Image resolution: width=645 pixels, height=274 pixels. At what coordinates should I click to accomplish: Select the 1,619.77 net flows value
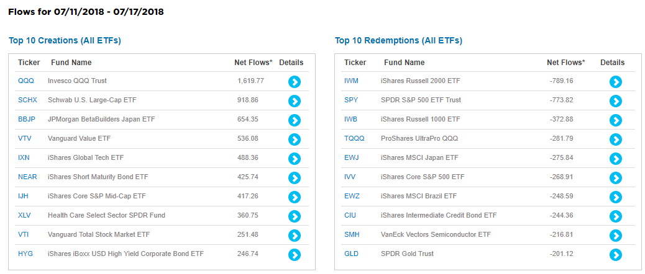point(250,81)
